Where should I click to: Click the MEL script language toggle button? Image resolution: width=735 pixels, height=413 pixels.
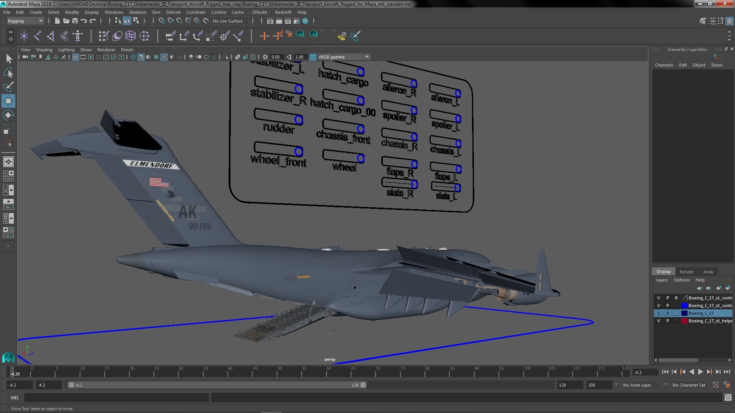[x=15, y=398]
